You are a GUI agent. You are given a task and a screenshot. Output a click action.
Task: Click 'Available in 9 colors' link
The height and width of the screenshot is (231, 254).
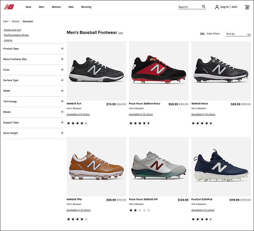point(78,114)
